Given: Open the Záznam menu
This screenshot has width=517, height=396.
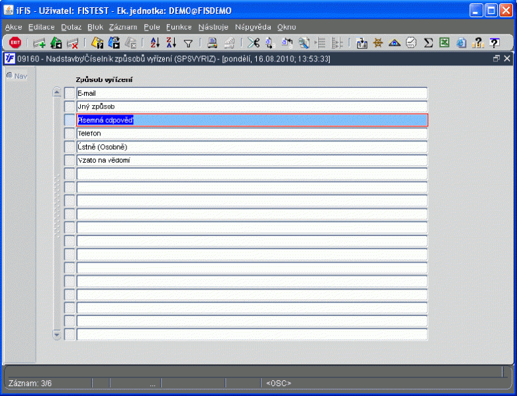Looking at the screenshot, I should click(x=123, y=27).
